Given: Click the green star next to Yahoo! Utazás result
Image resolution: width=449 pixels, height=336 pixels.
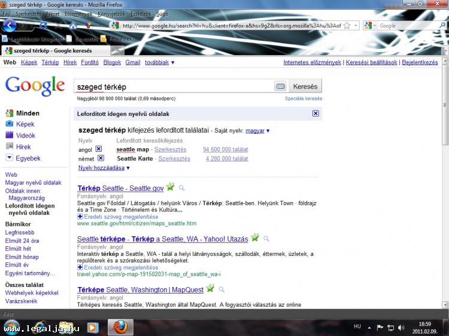Looking at the screenshot, I should tap(256, 239).
